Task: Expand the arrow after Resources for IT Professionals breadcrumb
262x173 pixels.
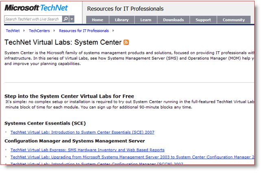Action: [x=113, y=31]
